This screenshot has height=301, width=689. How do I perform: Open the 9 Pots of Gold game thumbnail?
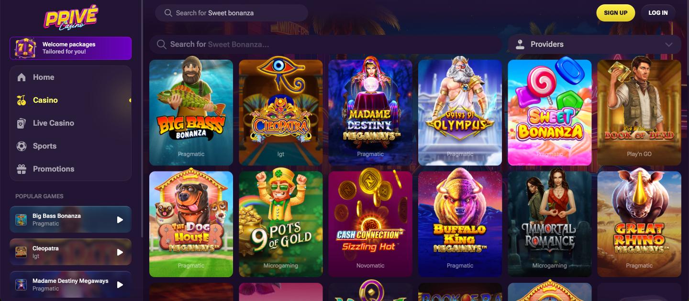point(281,224)
